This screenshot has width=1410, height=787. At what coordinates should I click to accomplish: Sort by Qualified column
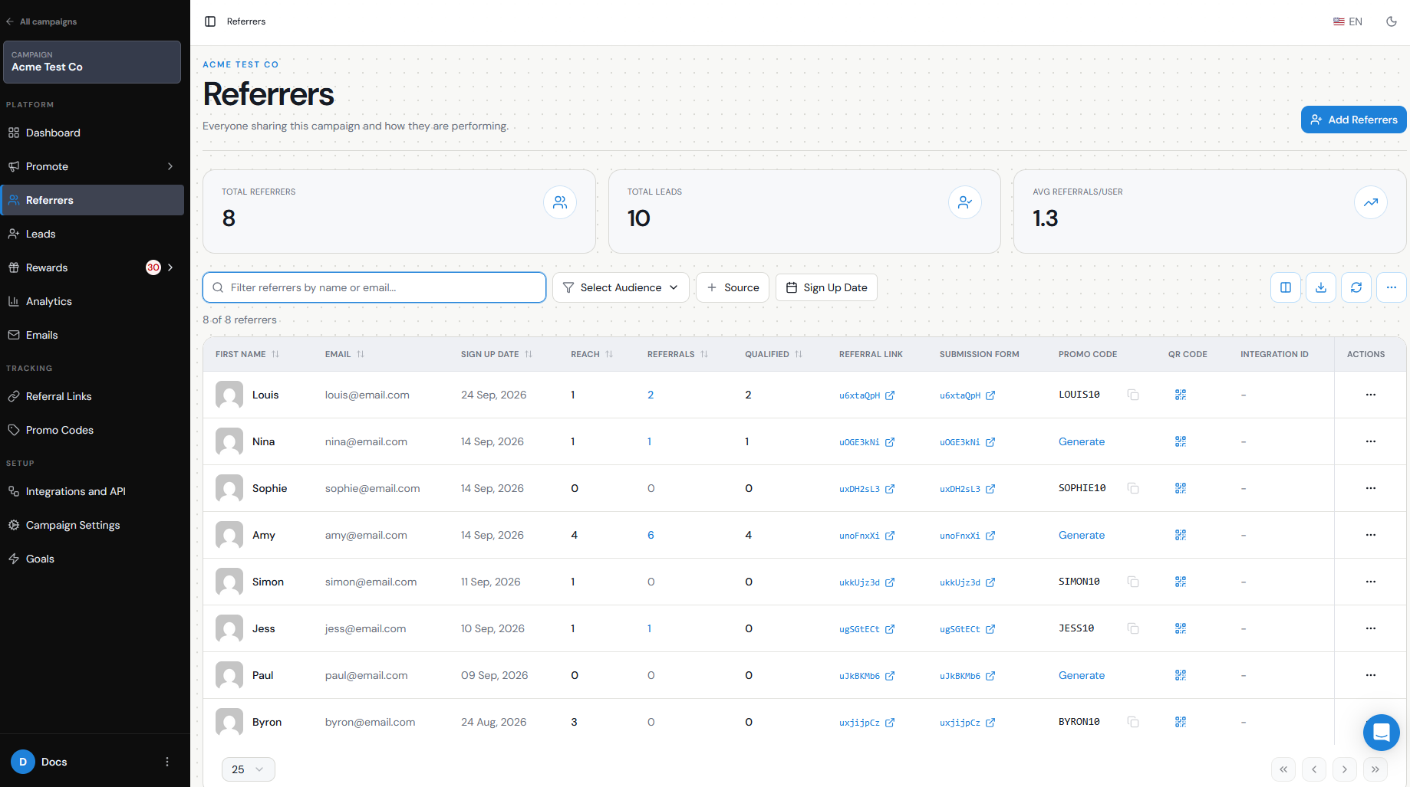(x=773, y=354)
